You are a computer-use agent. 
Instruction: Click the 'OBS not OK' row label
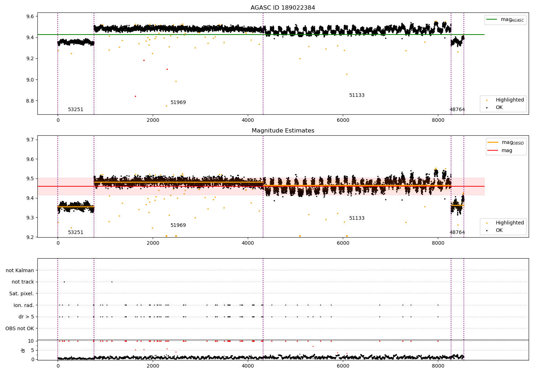pyautogui.click(x=20, y=328)
